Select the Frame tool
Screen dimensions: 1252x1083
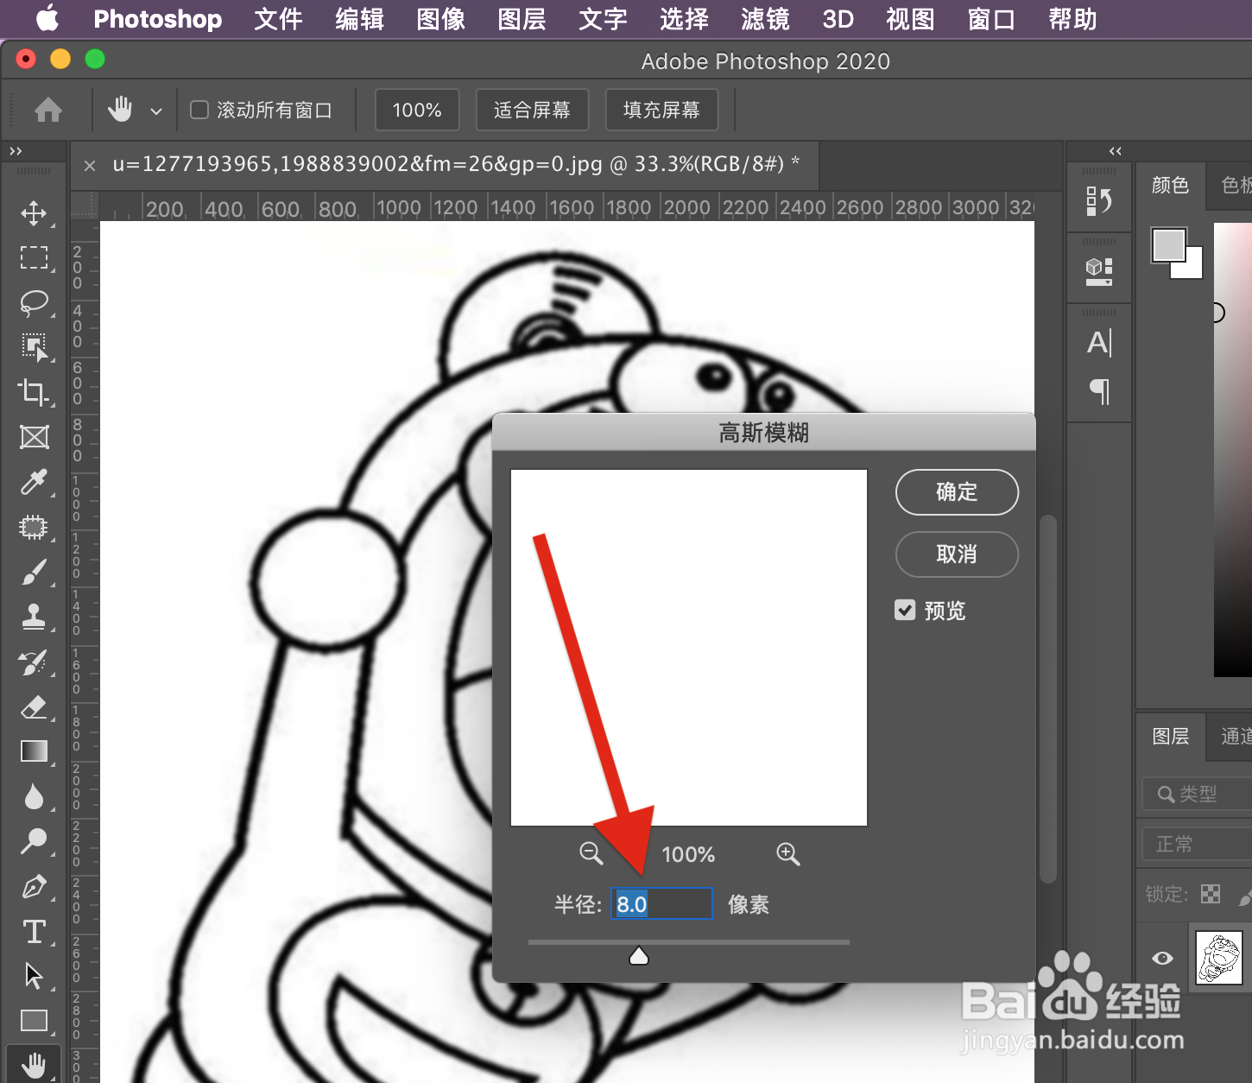pyautogui.click(x=34, y=437)
